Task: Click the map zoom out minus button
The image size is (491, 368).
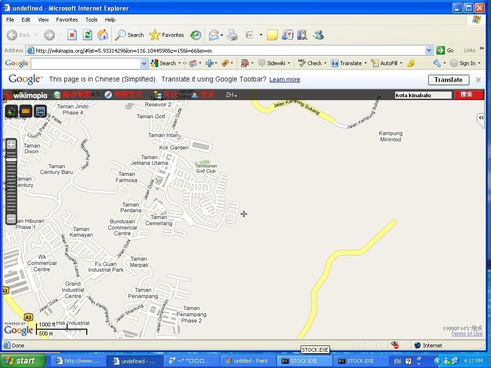Action: (x=11, y=218)
